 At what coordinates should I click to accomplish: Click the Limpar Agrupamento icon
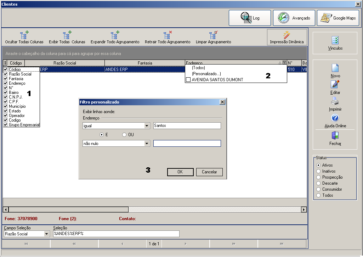[x=213, y=35]
